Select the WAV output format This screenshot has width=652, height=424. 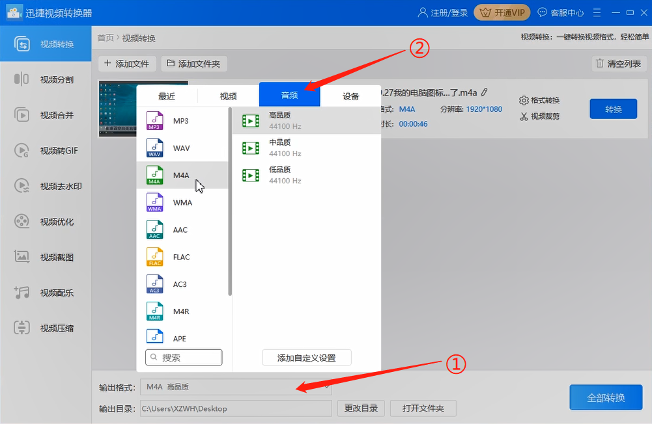pyautogui.click(x=182, y=148)
